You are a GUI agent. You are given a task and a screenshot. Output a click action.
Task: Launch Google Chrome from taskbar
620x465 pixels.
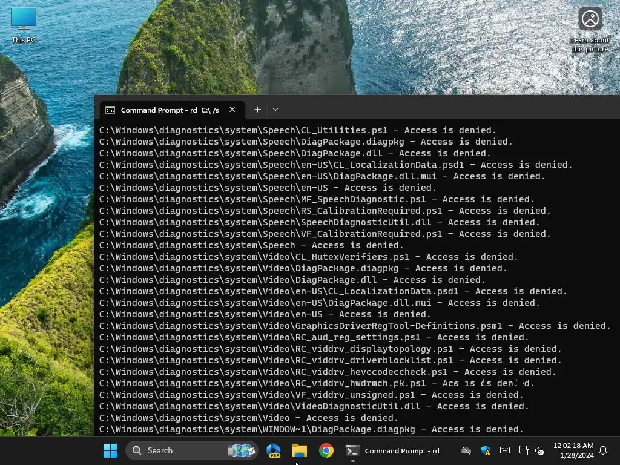[326, 450]
